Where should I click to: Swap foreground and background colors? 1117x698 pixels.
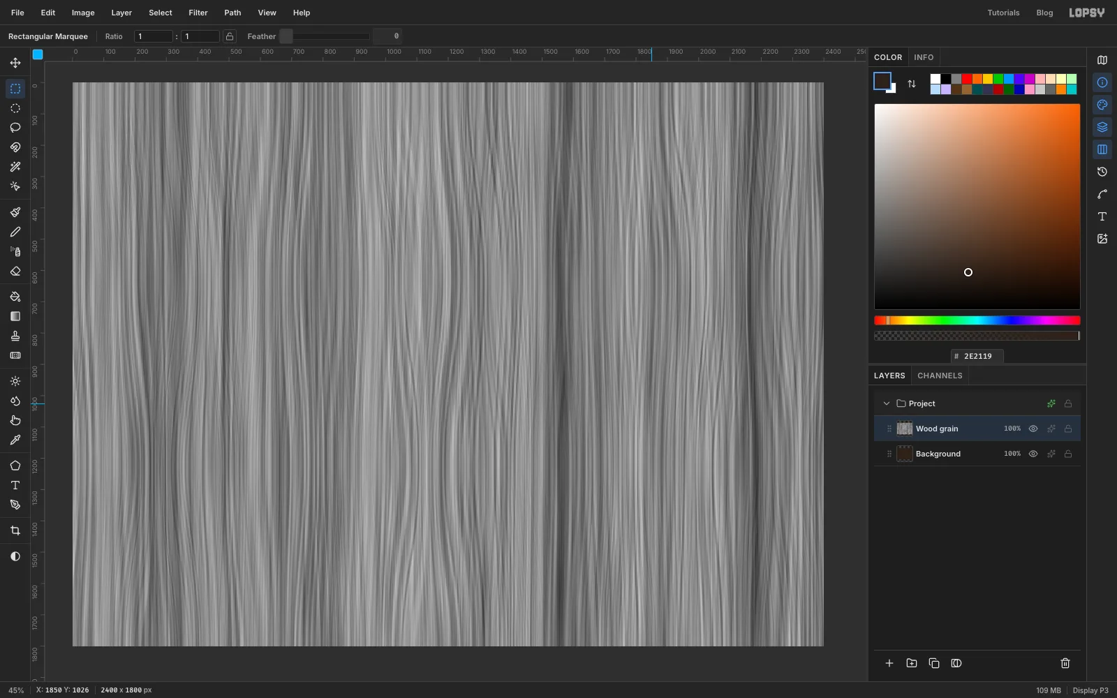pos(912,84)
